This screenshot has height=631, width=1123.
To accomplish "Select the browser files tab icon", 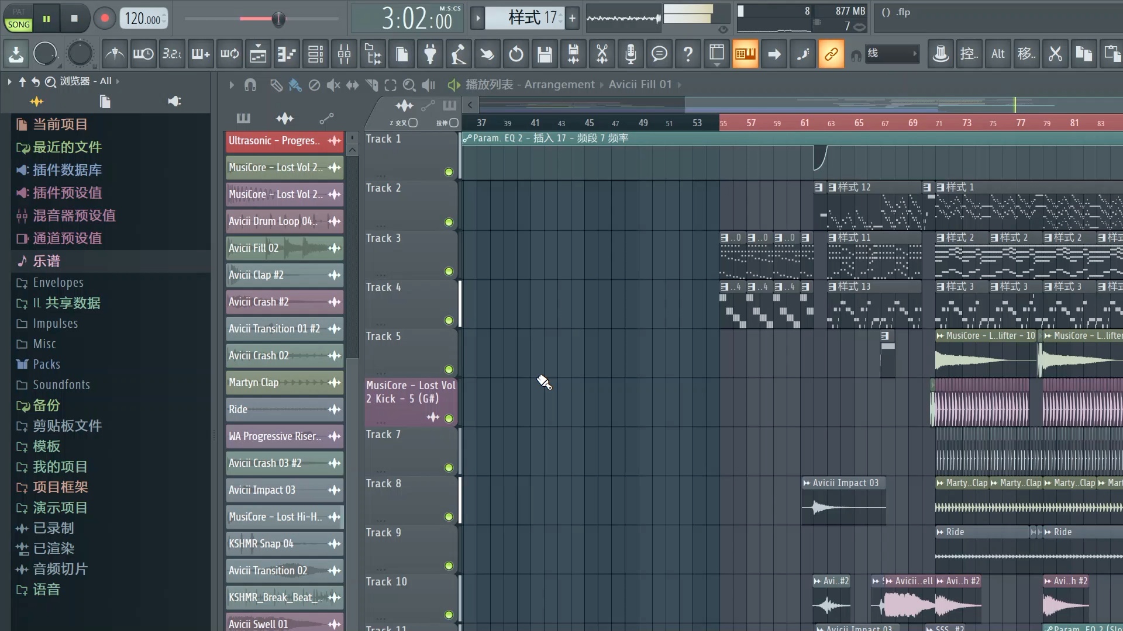I will (x=105, y=102).
